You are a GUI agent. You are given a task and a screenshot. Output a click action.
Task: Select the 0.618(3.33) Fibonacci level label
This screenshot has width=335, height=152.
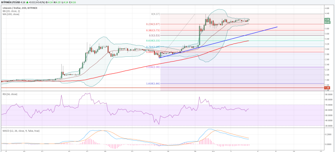[x=153, y=41]
